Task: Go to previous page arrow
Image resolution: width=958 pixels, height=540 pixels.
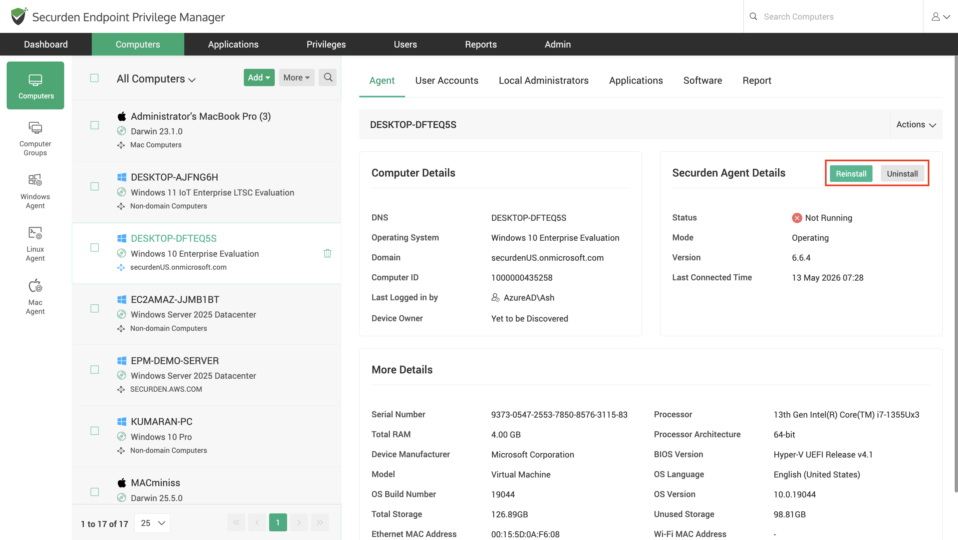Action: [x=257, y=522]
